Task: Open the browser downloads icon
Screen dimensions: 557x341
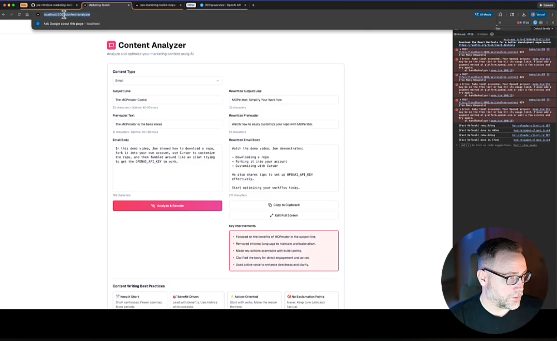Action: pyautogui.click(x=524, y=14)
